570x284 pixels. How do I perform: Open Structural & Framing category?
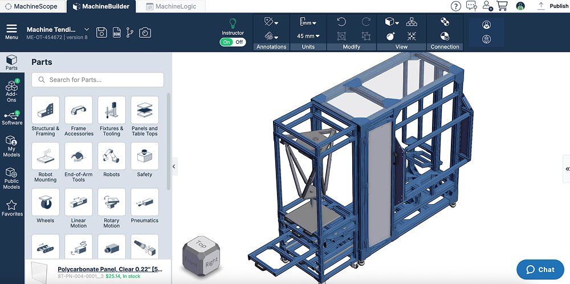[46, 116]
